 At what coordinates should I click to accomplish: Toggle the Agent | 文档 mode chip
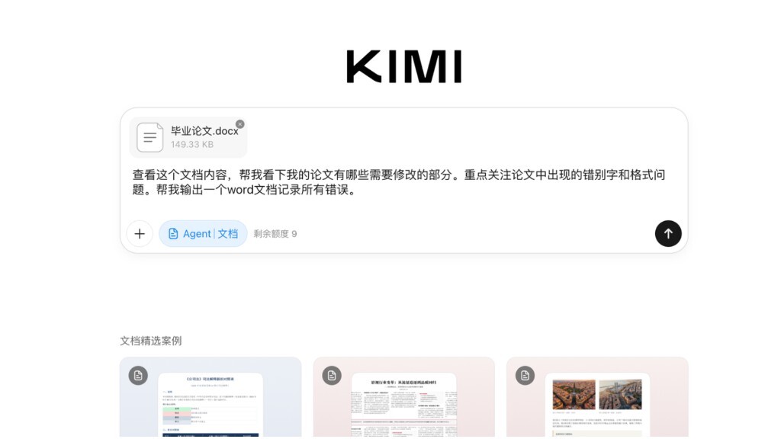pos(203,234)
